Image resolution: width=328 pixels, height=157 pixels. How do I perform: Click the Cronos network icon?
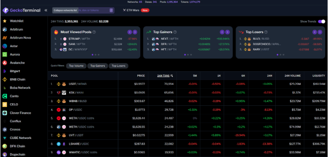pyautogui.click(x=5, y=130)
